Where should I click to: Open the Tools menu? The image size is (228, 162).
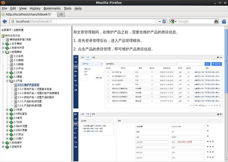tap(68, 8)
